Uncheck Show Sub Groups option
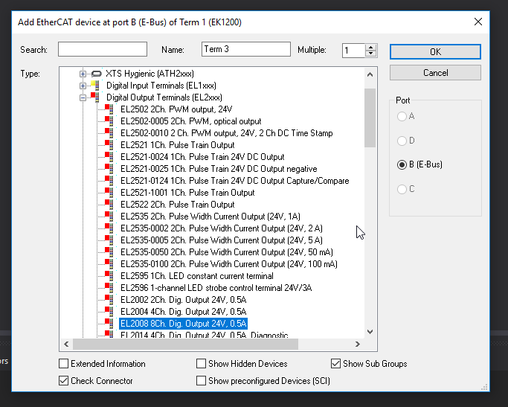The width and height of the screenshot is (508, 407). [x=336, y=364]
